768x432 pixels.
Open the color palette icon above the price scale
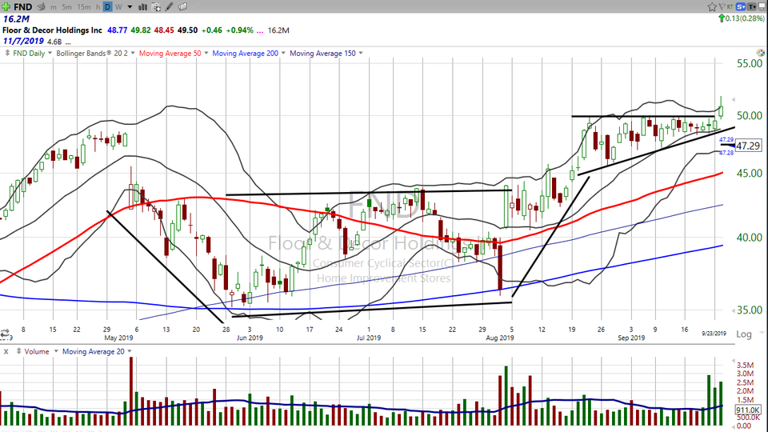pos(760,53)
